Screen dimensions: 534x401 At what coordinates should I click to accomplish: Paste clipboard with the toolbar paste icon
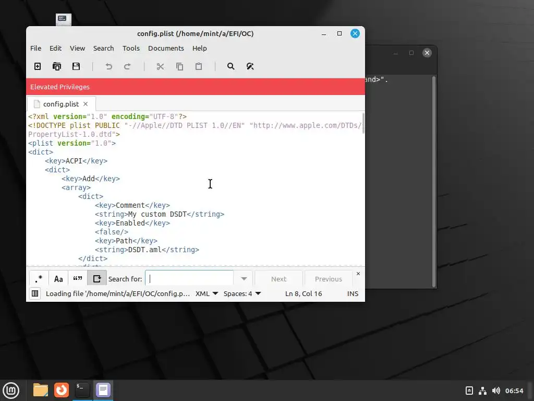(199, 66)
